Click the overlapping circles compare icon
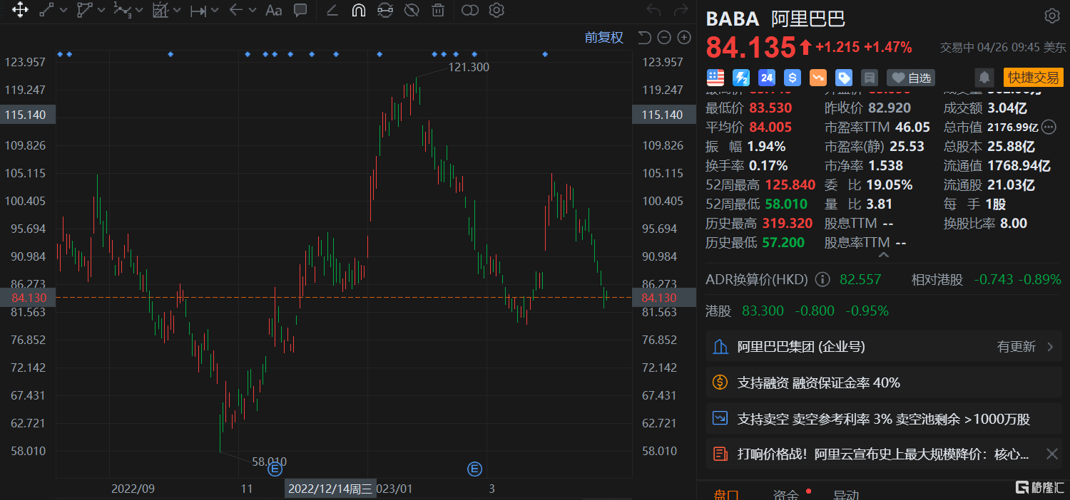1070x500 pixels. tap(470, 10)
